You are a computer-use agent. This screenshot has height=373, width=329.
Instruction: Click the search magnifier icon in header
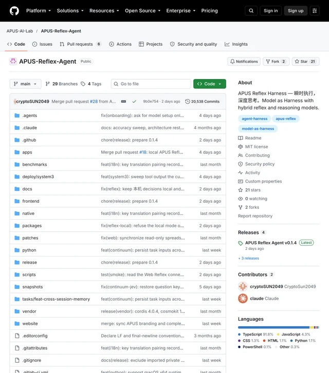click(251, 11)
